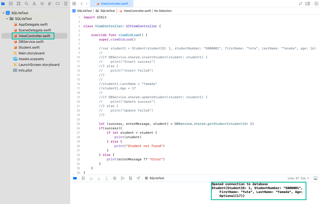Toggle the minimap icon next to editor options
This screenshot has height=204, width=320.
(x=309, y=4)
